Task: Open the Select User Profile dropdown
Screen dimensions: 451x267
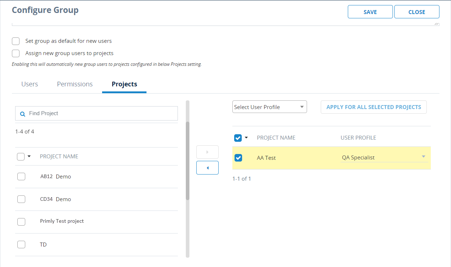Action: pyautogui.click(x=270, y=107)
